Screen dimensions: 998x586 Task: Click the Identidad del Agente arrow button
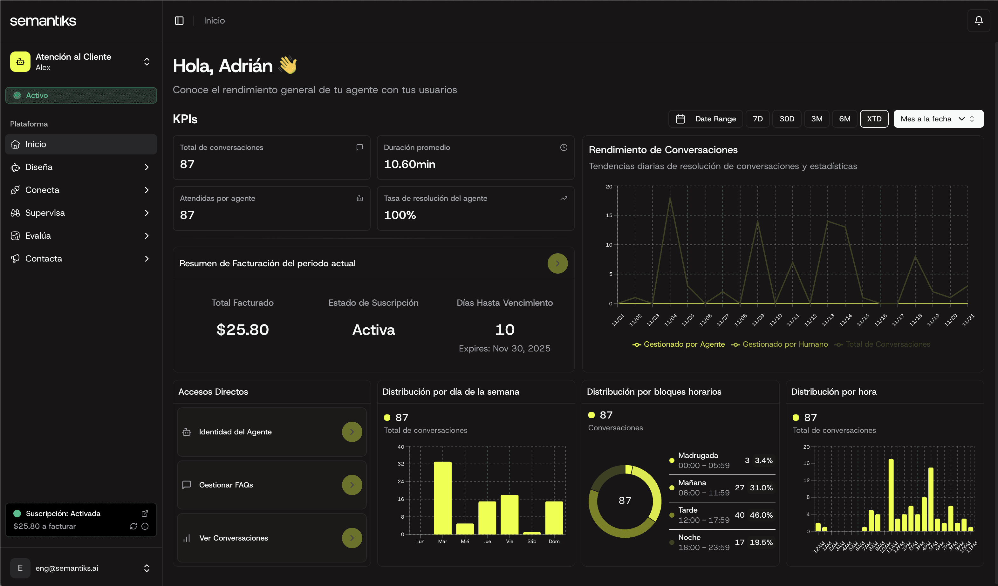(x=352, y=432)
